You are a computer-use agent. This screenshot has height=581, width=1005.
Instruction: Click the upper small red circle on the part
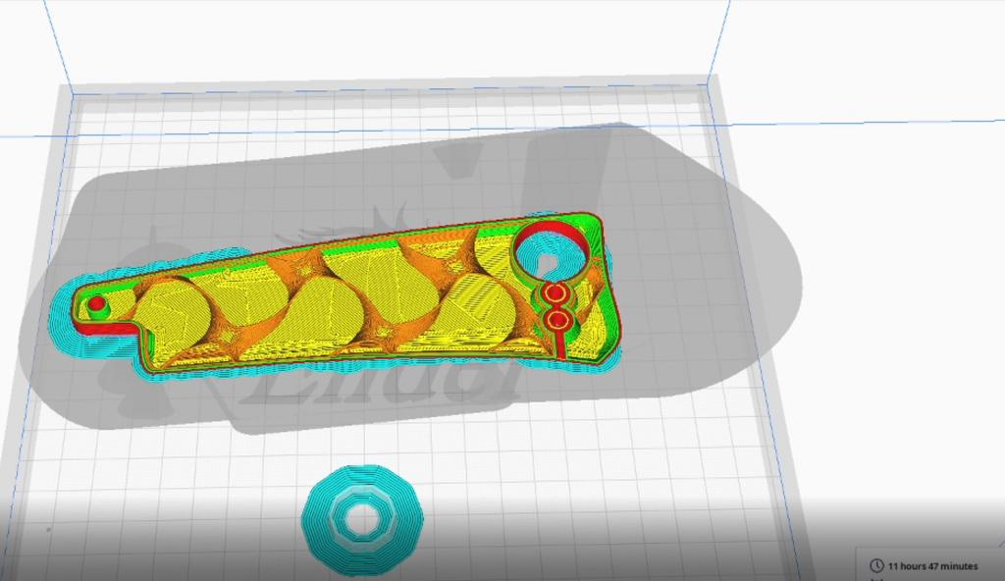pyautogui.click(x=555, y=293)
